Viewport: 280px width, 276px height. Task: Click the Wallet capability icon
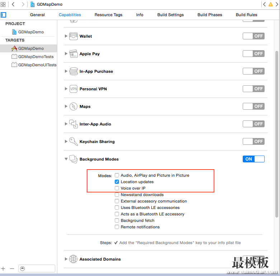pos(73,36)
